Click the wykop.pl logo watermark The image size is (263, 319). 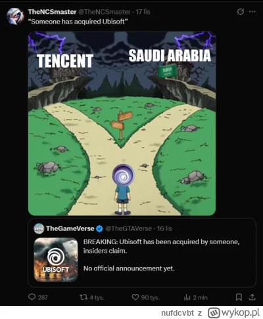click(x=233, y=313)
